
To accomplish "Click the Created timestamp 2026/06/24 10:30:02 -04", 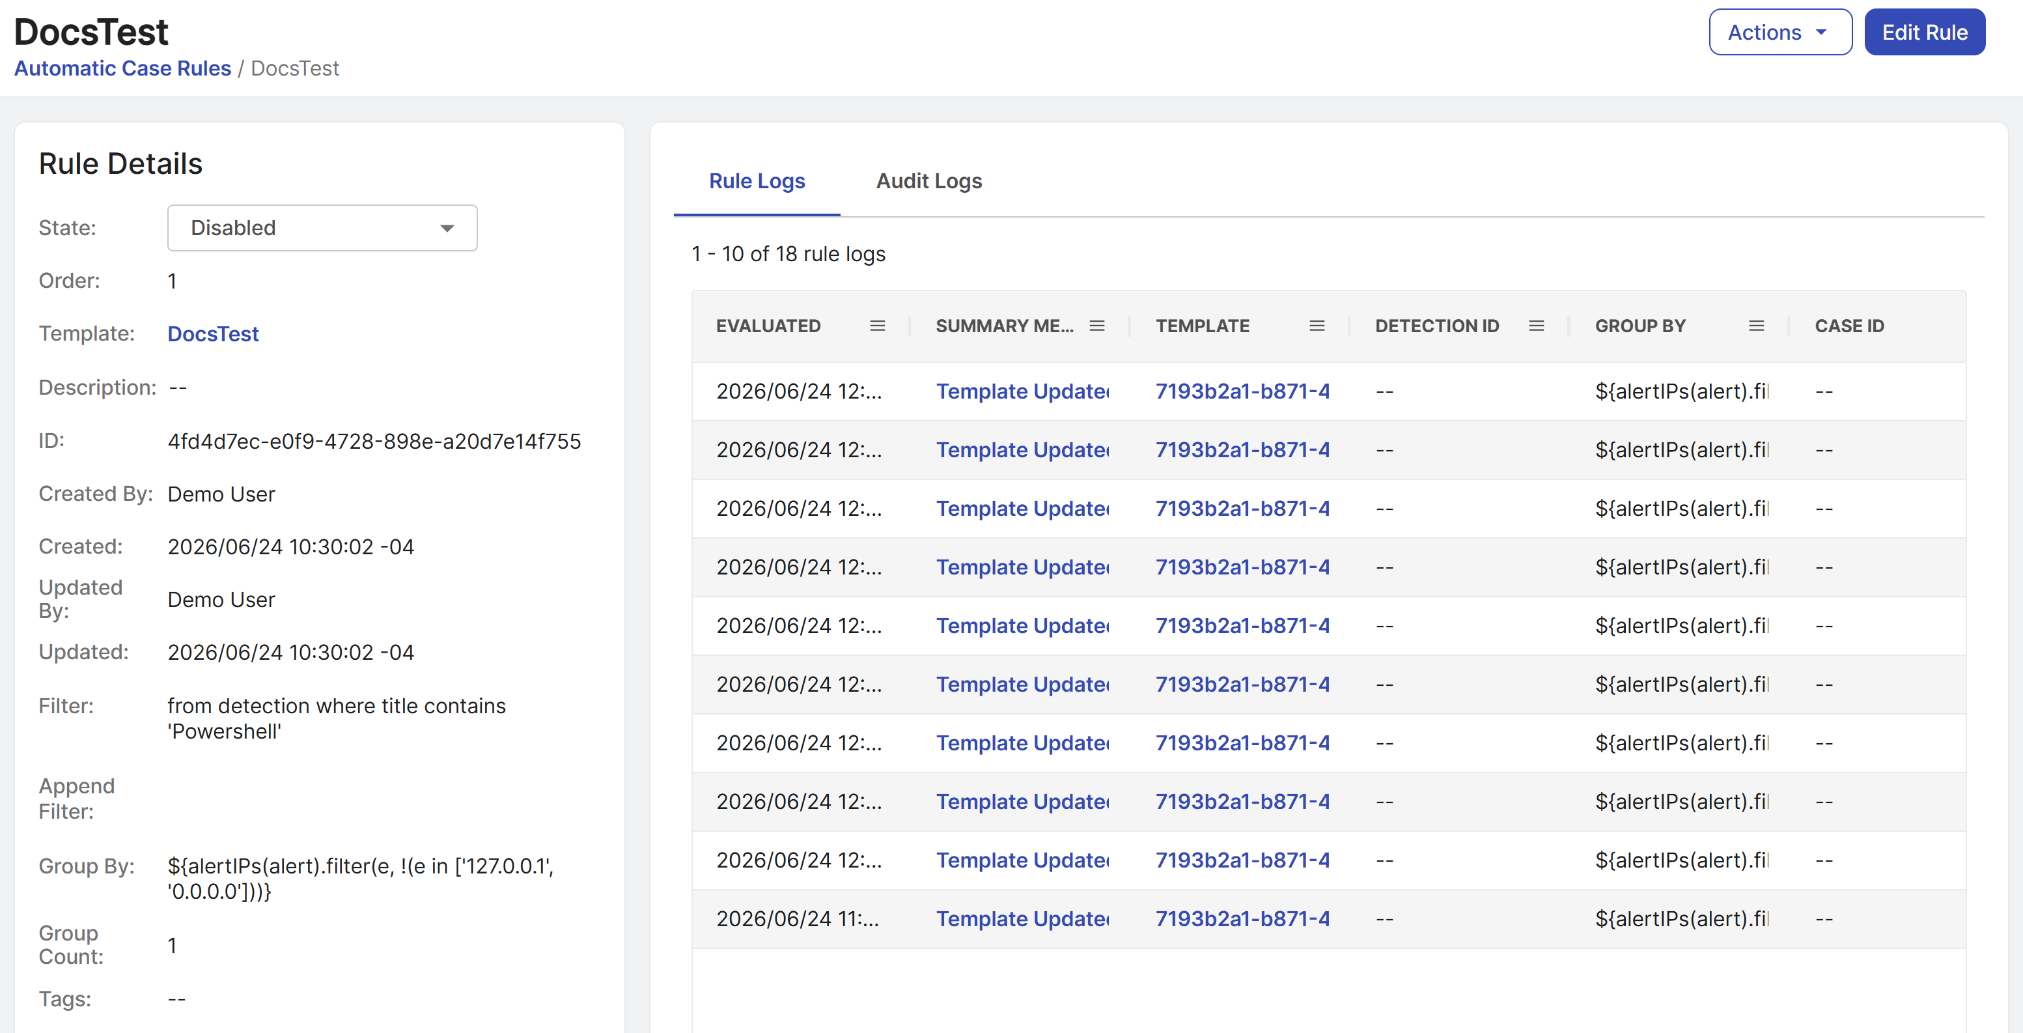I will [290, 546].
